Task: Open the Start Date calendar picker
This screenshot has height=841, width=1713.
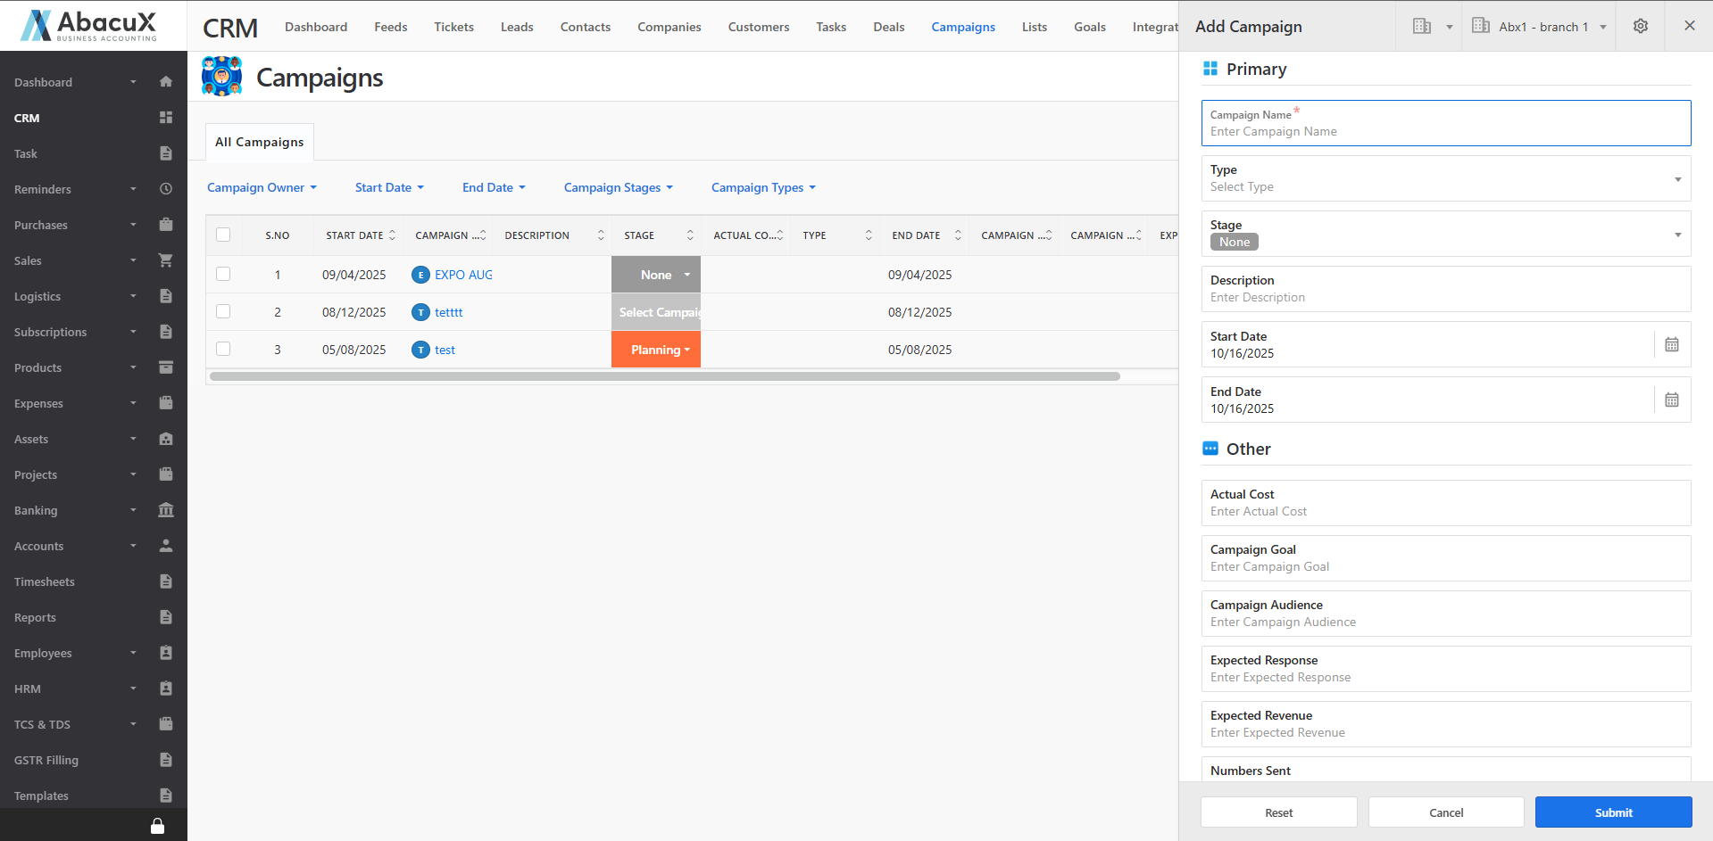Action: [x=1671, y=345]
